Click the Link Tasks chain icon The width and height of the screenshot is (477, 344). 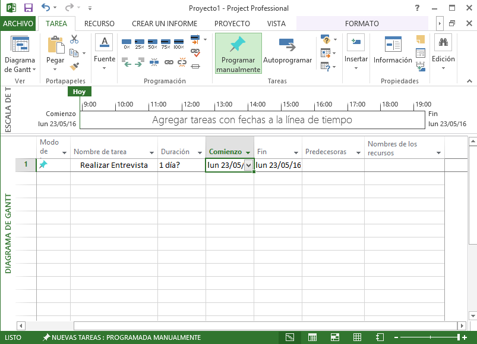[168, 61]
